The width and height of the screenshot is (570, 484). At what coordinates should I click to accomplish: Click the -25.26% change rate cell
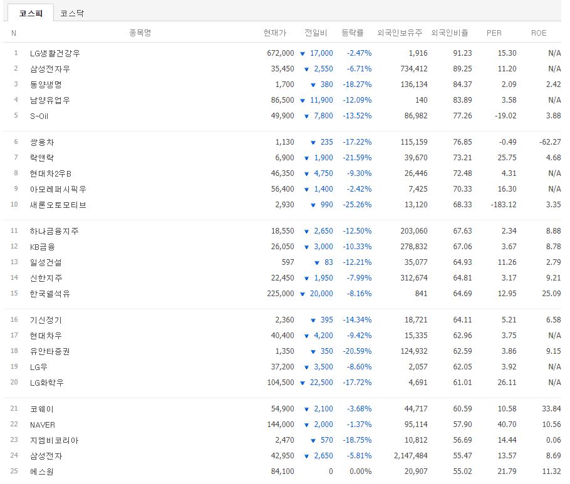(x=357, y=205)
